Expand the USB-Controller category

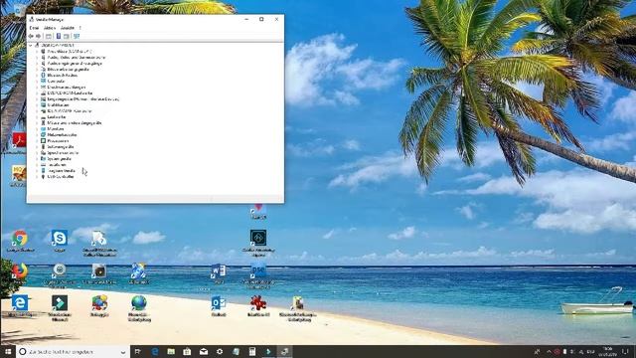coord(37,177)
